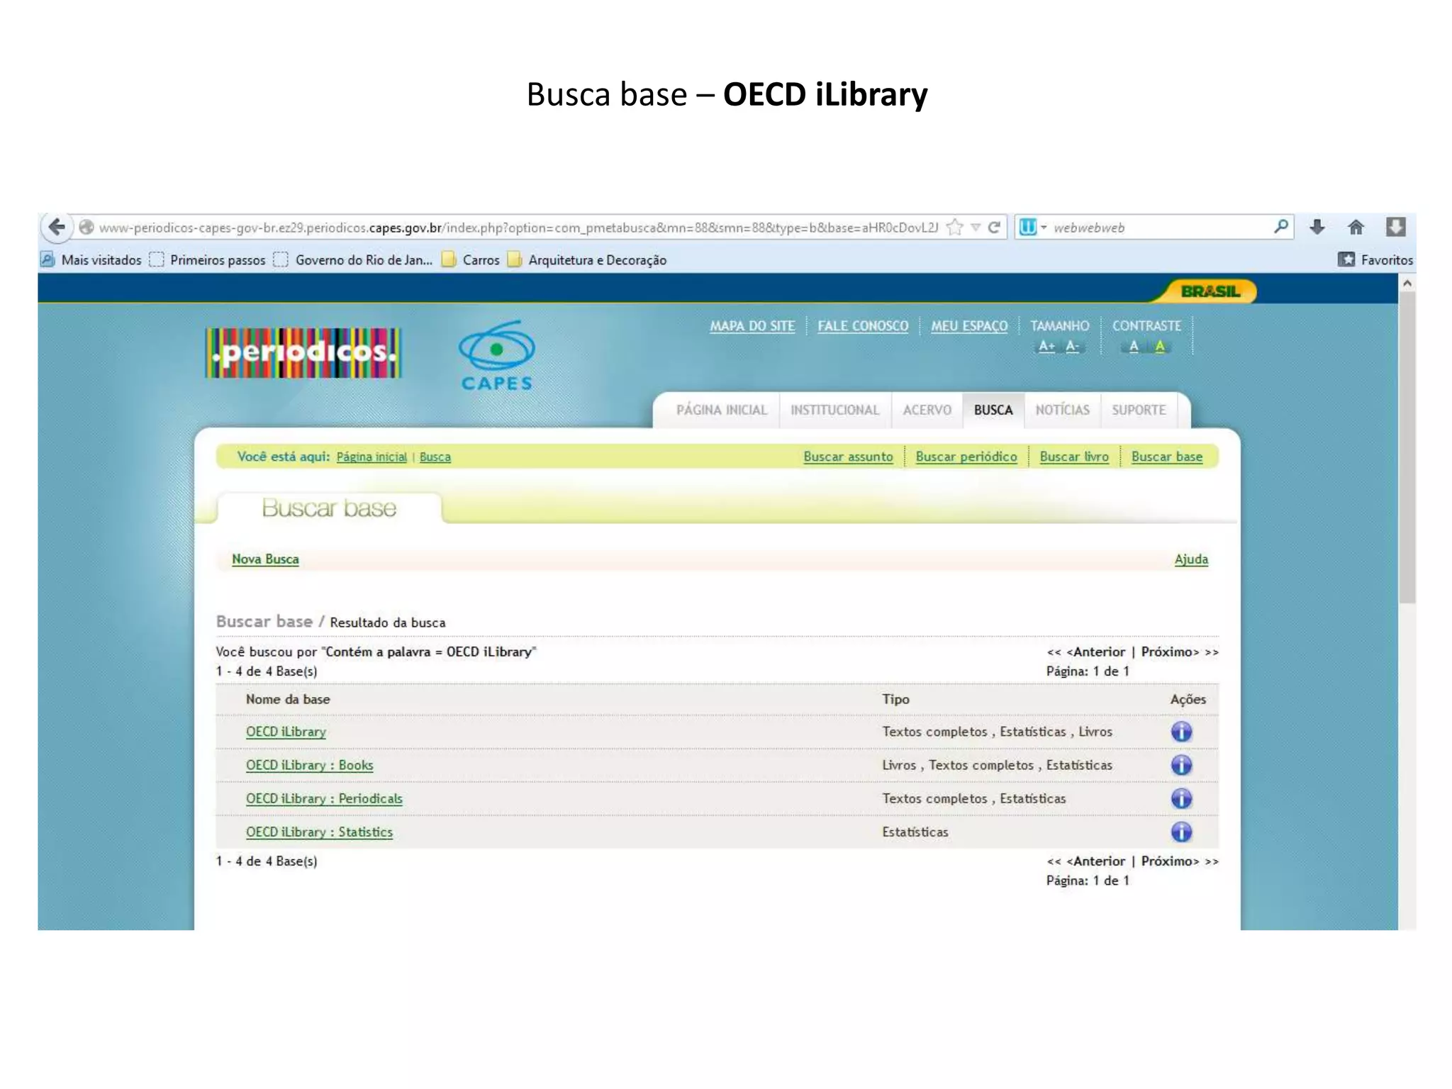The image size is (1452, 1089).
Task: Open MAPA DO SITE link
Action: tap(752, 326)
